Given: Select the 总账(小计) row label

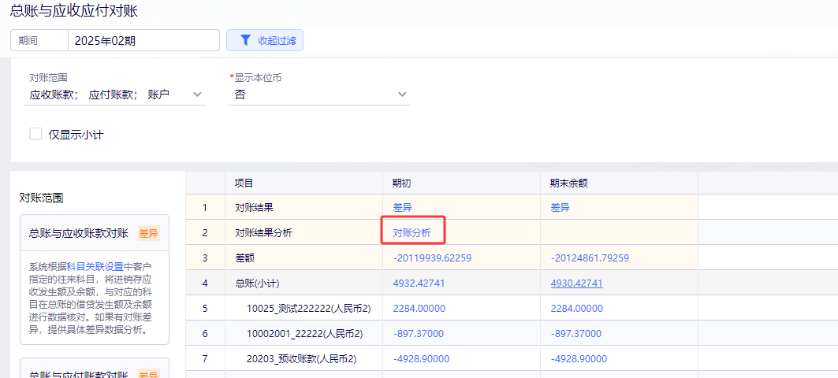Looking at the screenshot, I should [257, 283].
